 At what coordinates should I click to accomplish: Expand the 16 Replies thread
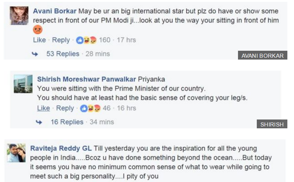(x=67, y=122)
